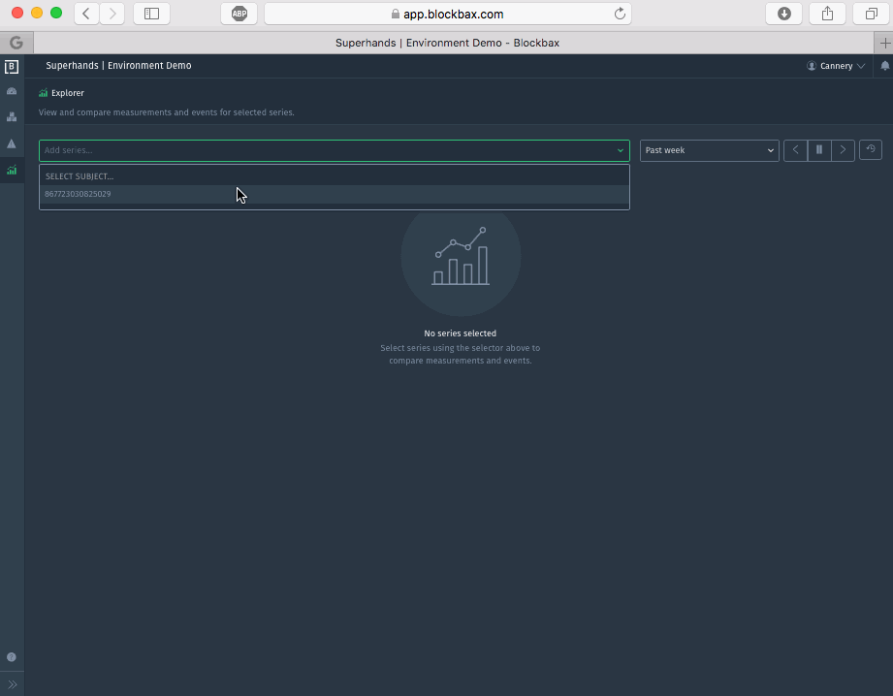
Task: Open the Adblock Plus extension icon
Action: click(x=239, y=14)
